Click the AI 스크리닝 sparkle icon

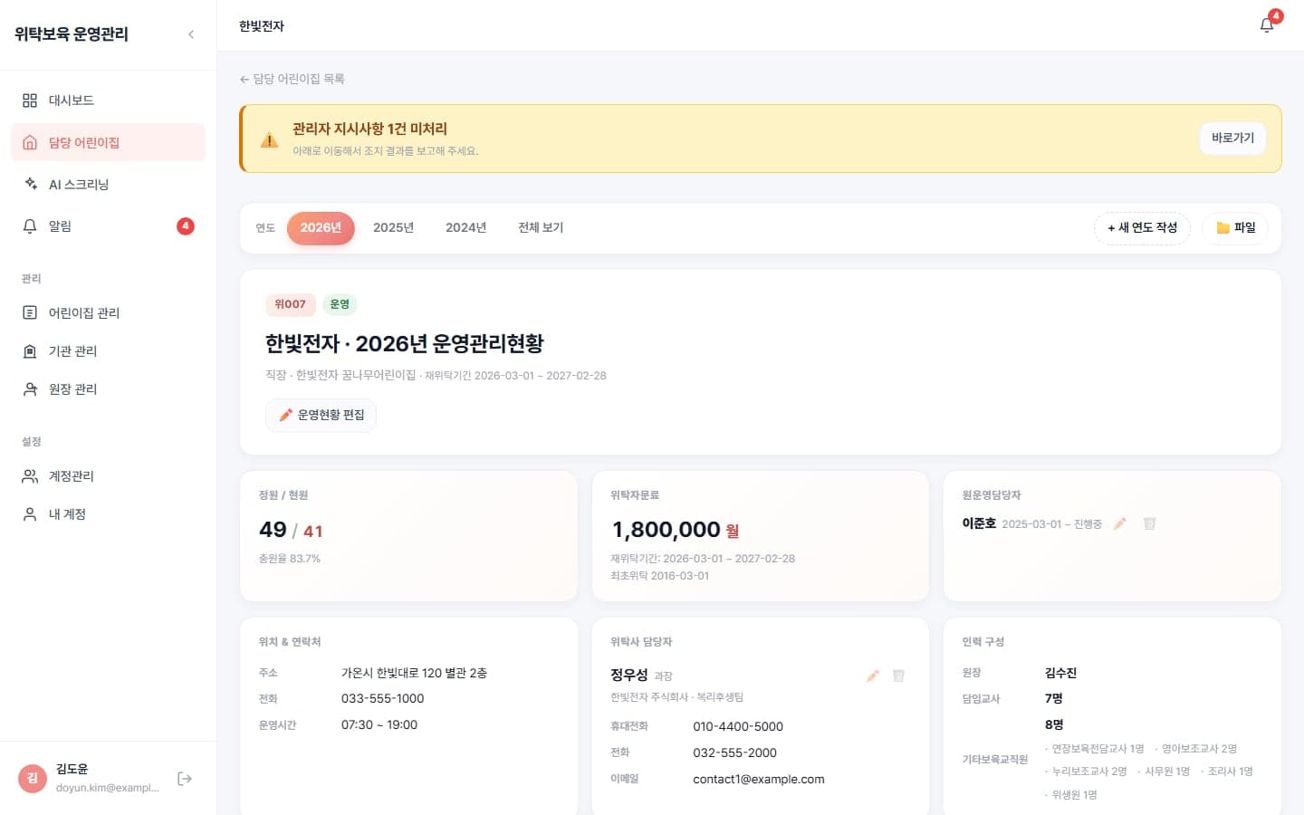tap(30, 184)
